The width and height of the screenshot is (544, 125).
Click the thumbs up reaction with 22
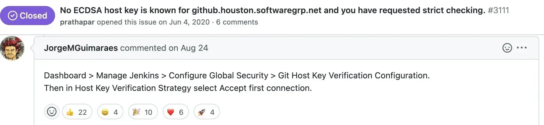pyautogui.click(x=77, y=112)
